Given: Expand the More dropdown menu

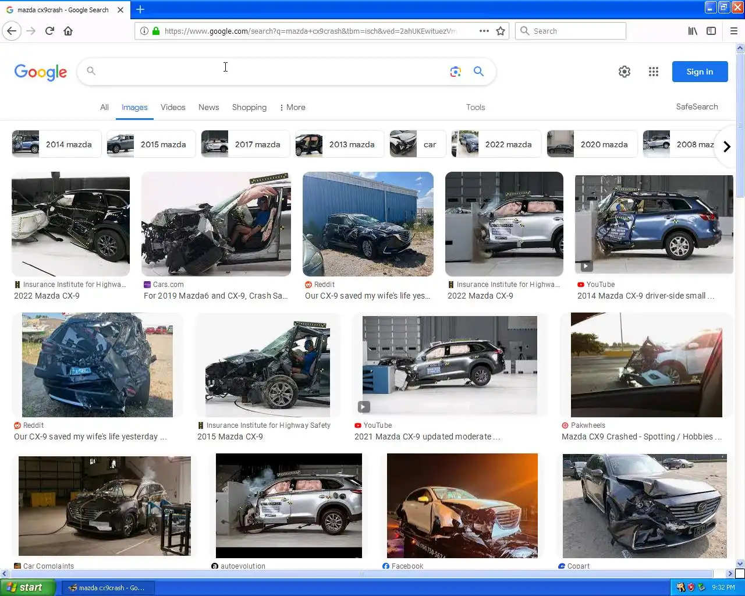Looking at the screenshot, I should pyautogui.click(x=293, y=107).
